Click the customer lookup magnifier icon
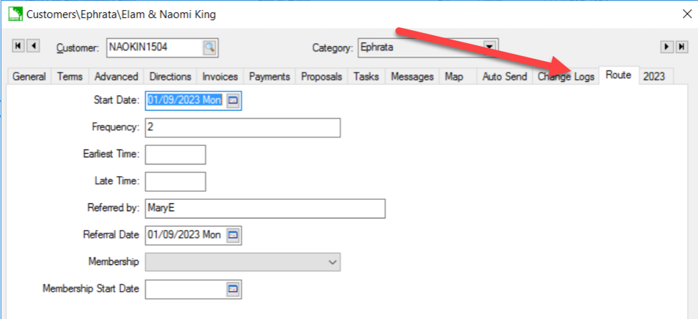 click(x=209, y=48)
